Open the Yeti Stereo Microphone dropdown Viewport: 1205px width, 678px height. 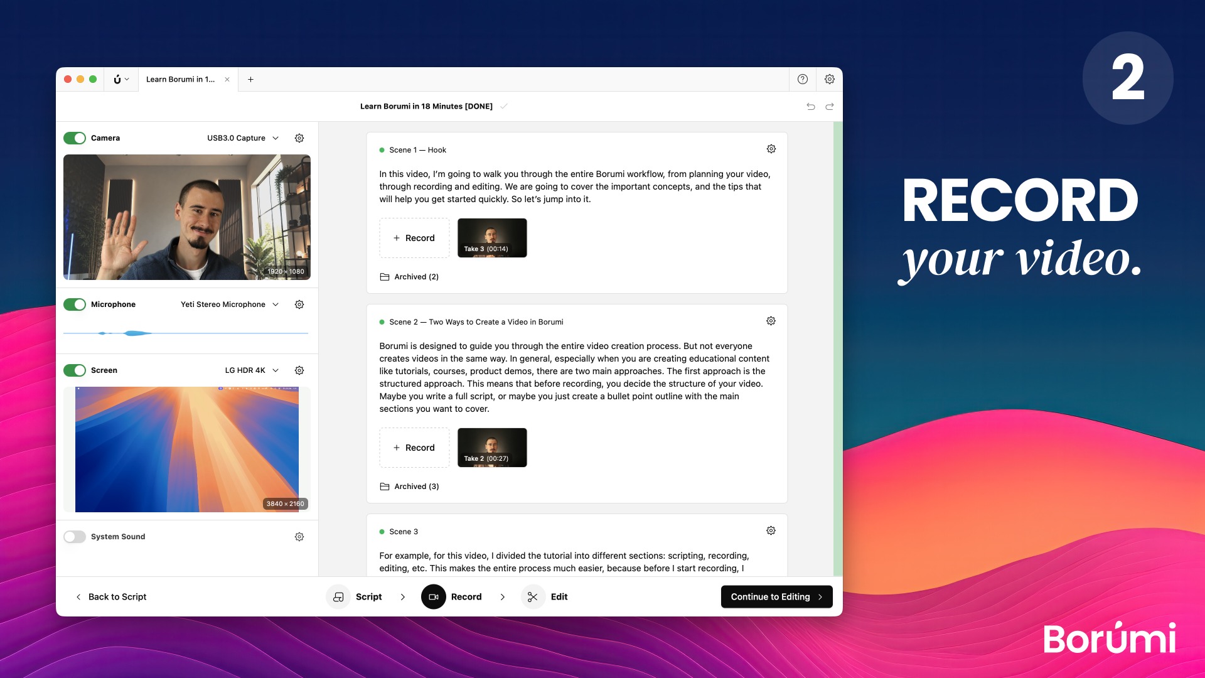pos(230,304)
